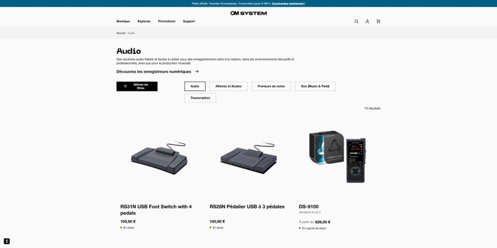The height and width of the screenshot is (248, 497).
Task: Select the Transcription category
Action: (200, 98)
